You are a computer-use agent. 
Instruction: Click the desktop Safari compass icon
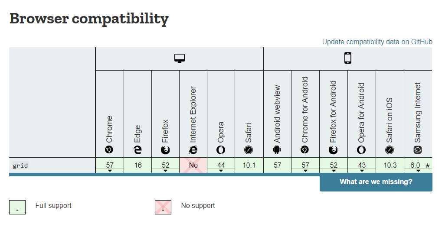(249, 150)
